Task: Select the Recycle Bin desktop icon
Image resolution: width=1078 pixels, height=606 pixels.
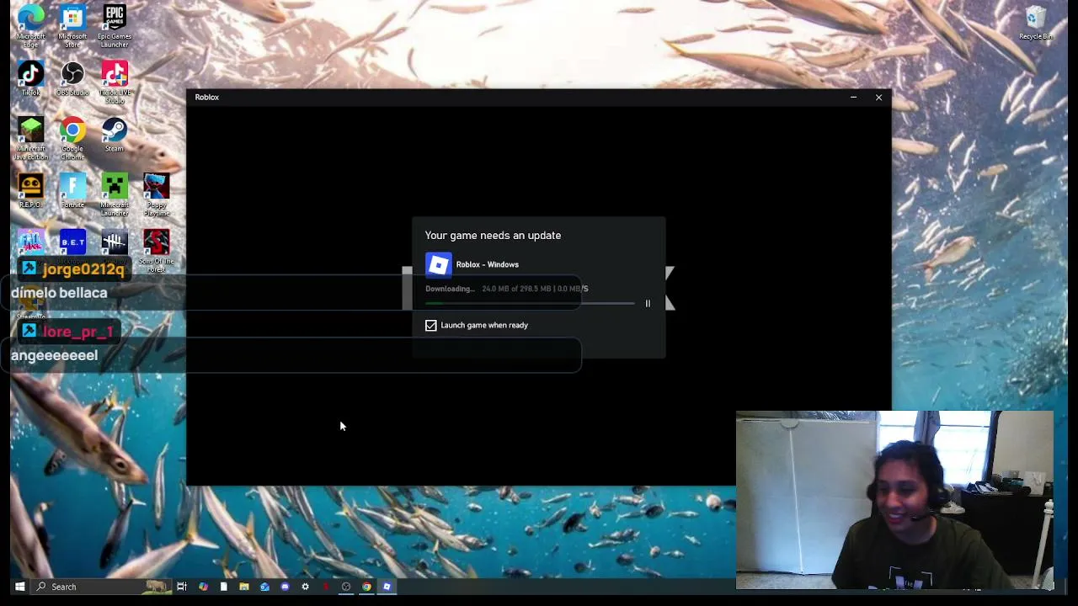Action: tap(1036, 24)
